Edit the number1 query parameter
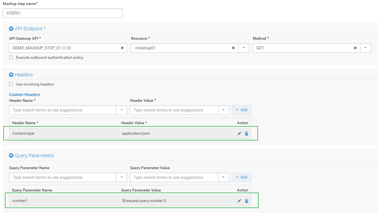This screenshot has height=213, width=378. 239,201
